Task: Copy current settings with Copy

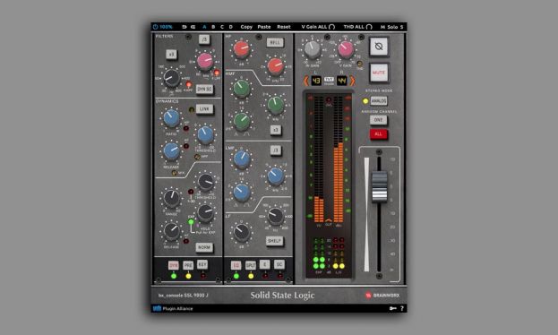Action: [x=246, y=27]
